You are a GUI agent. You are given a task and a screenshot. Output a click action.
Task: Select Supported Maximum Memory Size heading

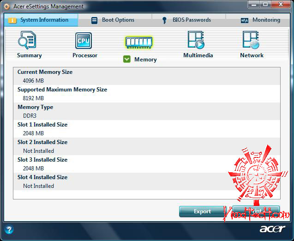click(x=62, y=90)
